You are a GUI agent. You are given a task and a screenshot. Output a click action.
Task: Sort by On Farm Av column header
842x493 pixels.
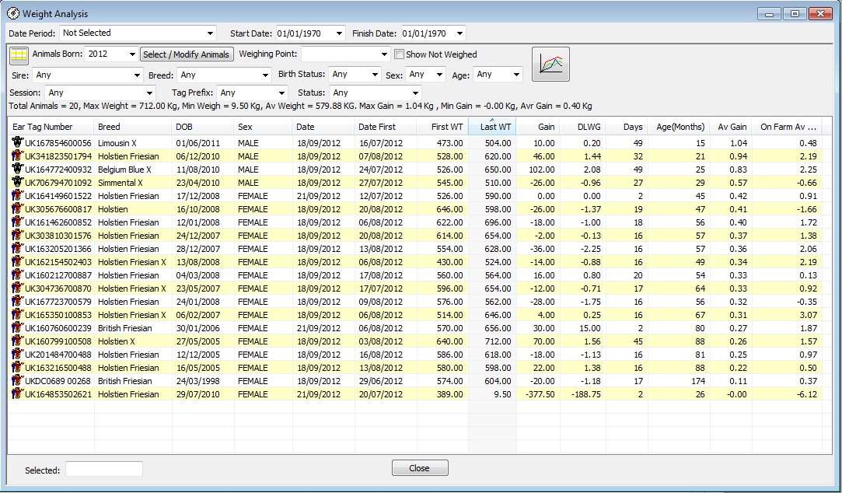pos(788,127)
